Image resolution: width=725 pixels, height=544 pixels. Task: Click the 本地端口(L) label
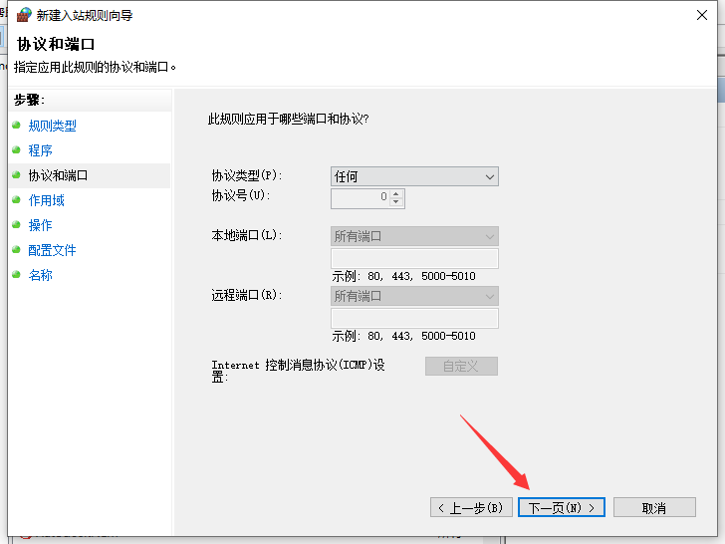click(x=247, y=235)
